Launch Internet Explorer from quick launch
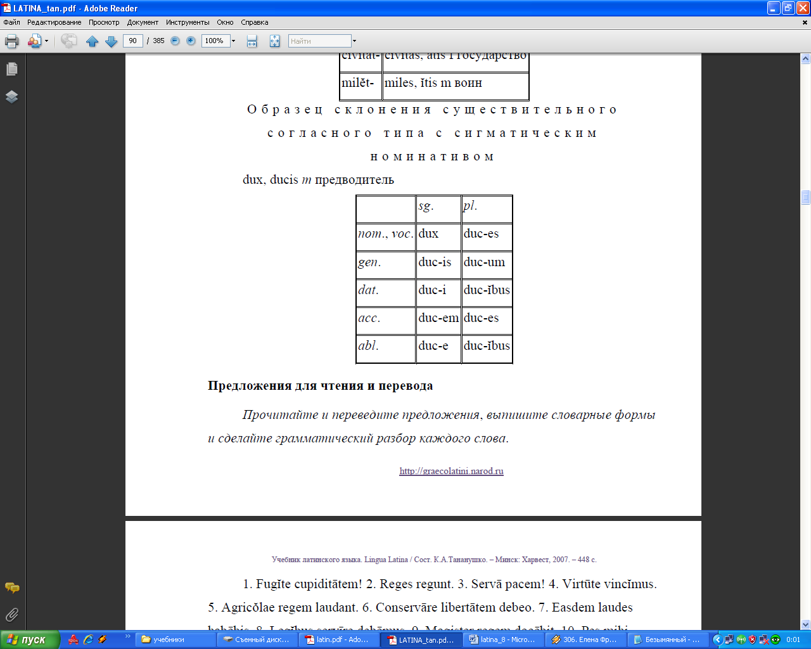 (88, 639)
